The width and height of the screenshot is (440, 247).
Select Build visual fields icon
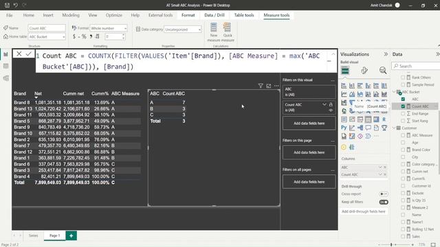tap(345, 71)
